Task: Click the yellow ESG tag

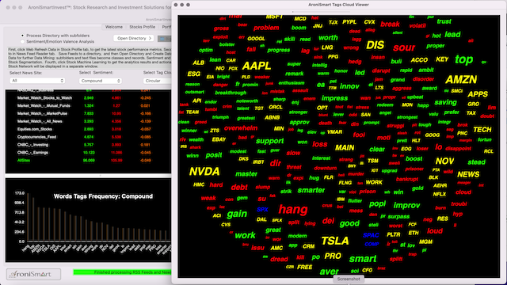Action: coord(193,74)
